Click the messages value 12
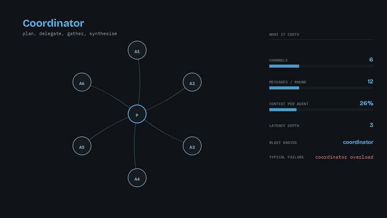 point(370,81)
